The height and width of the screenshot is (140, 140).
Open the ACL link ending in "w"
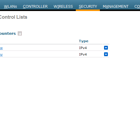click(1, 48)
